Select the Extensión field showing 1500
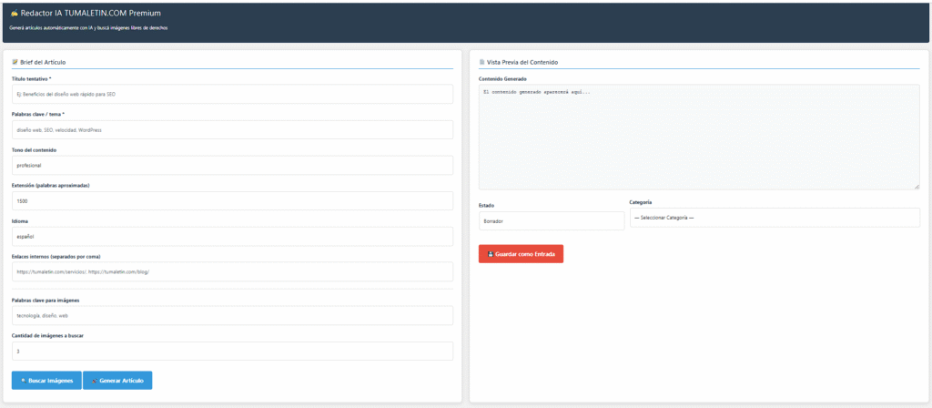Screen dimensions: 932x408 click(x=232, y=201)
